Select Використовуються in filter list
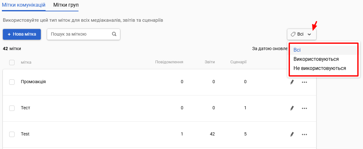The height and width of the screenshot is (149, 363). click(316, 59)
